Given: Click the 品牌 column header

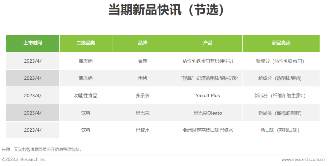Looking at the screenshot, I should pyautogui.click(x=143, y=43).
